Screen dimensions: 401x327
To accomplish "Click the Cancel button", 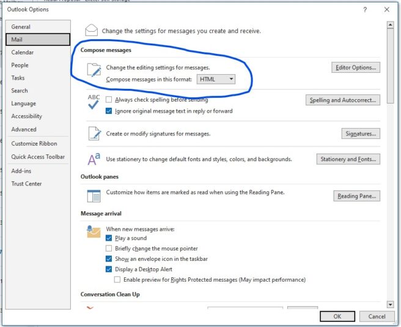I will point(377,317).
